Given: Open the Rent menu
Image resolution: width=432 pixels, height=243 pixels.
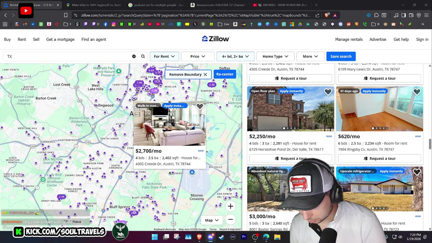Looking at the screenshot, I should [x=22, y=39].
